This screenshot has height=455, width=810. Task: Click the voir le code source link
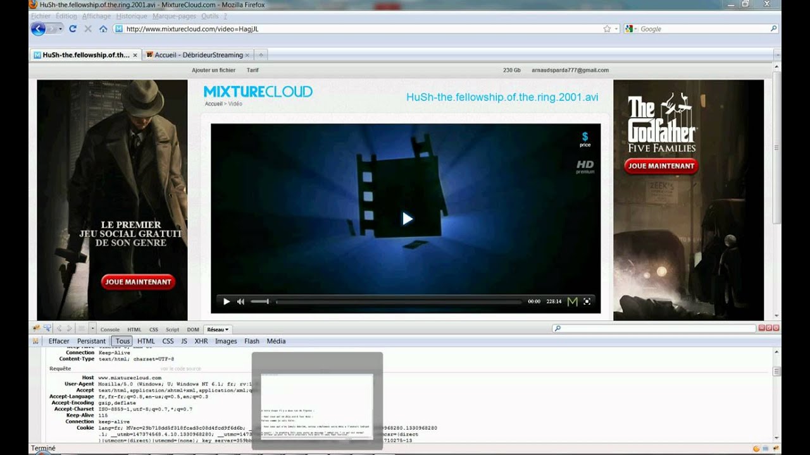point(180,368)
